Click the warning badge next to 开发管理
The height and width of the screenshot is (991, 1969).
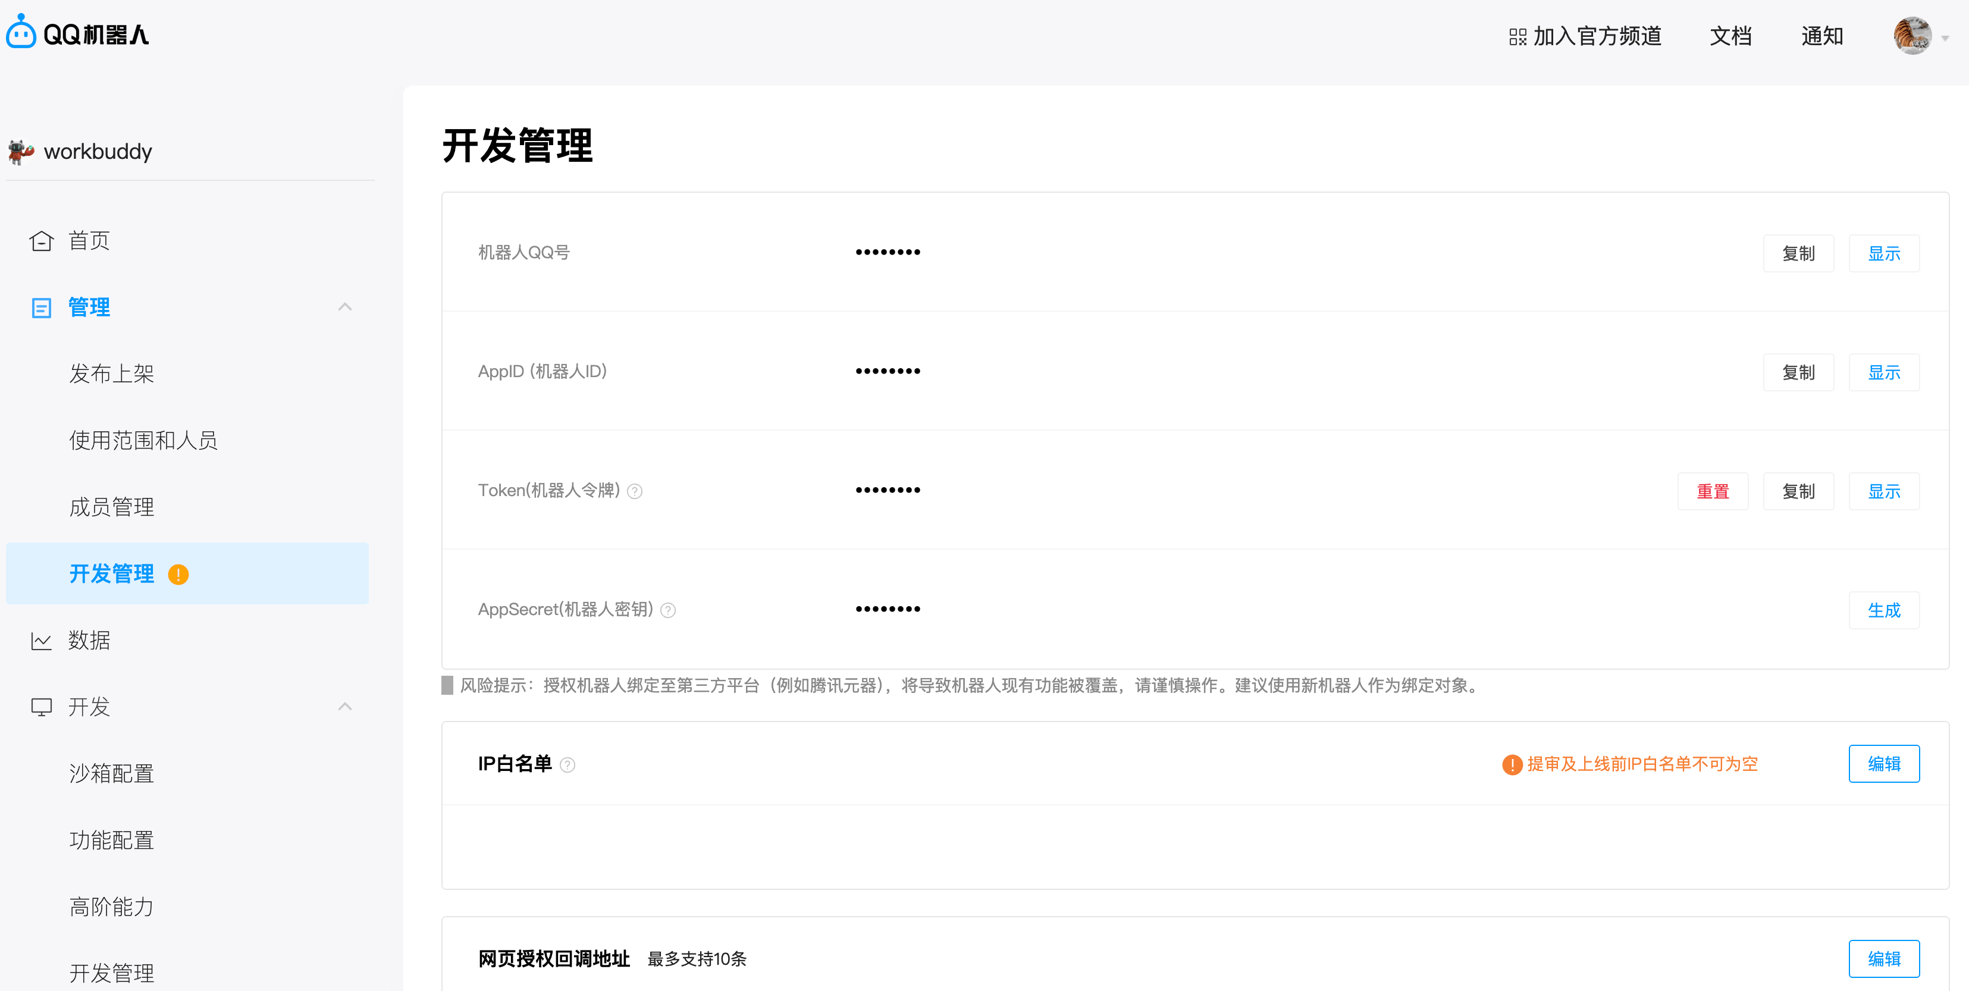click(179, 575)
